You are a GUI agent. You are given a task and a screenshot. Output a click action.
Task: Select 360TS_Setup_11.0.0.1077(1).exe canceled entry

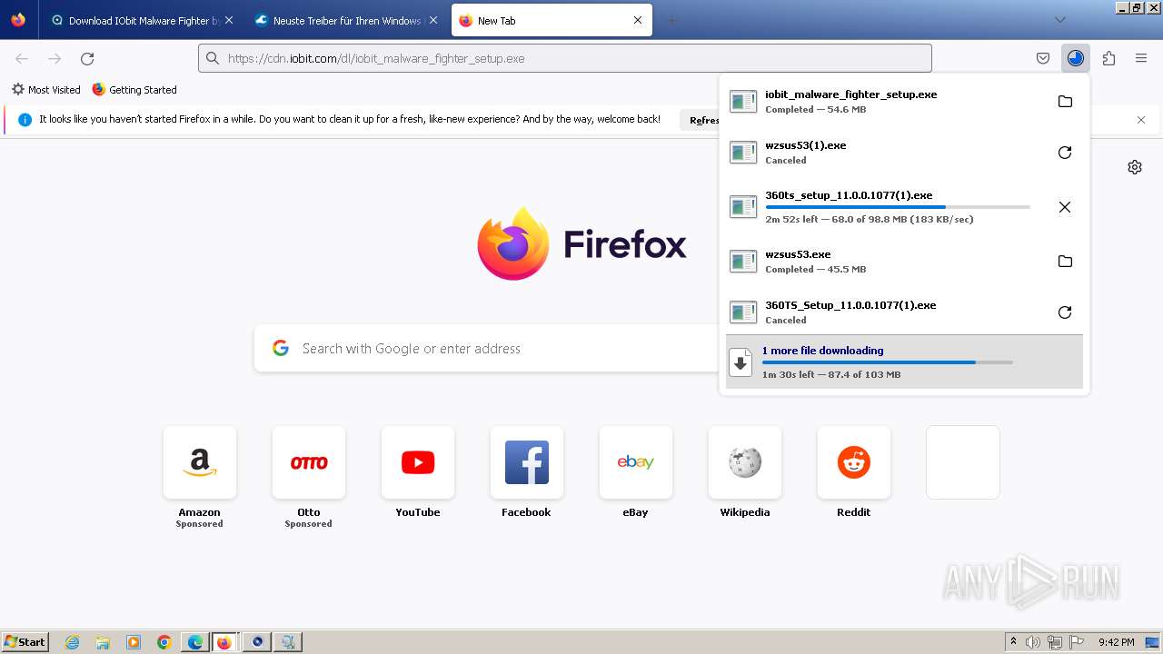(886, 312)
